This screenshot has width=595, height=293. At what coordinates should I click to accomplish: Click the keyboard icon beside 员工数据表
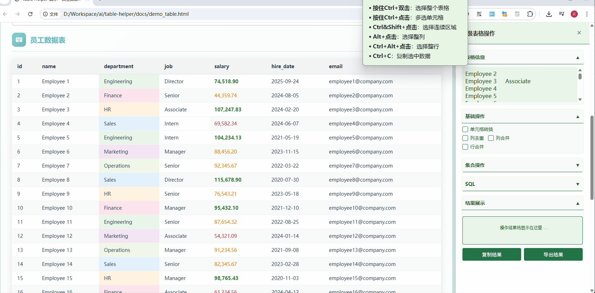click(x=19, y=40)
